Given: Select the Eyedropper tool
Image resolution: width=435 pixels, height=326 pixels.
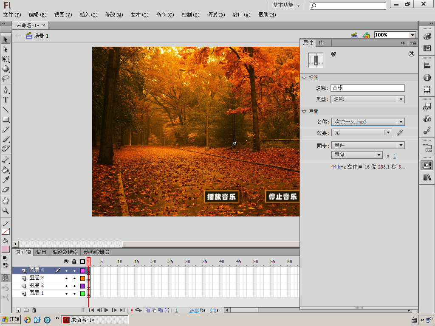Looking at the screenshot, I should [x=5, y=180].
